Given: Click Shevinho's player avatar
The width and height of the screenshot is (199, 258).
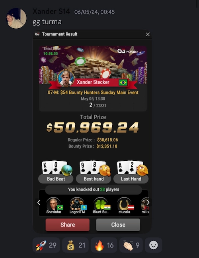Looking at the screenshot, I should click(x=53, y=204).
